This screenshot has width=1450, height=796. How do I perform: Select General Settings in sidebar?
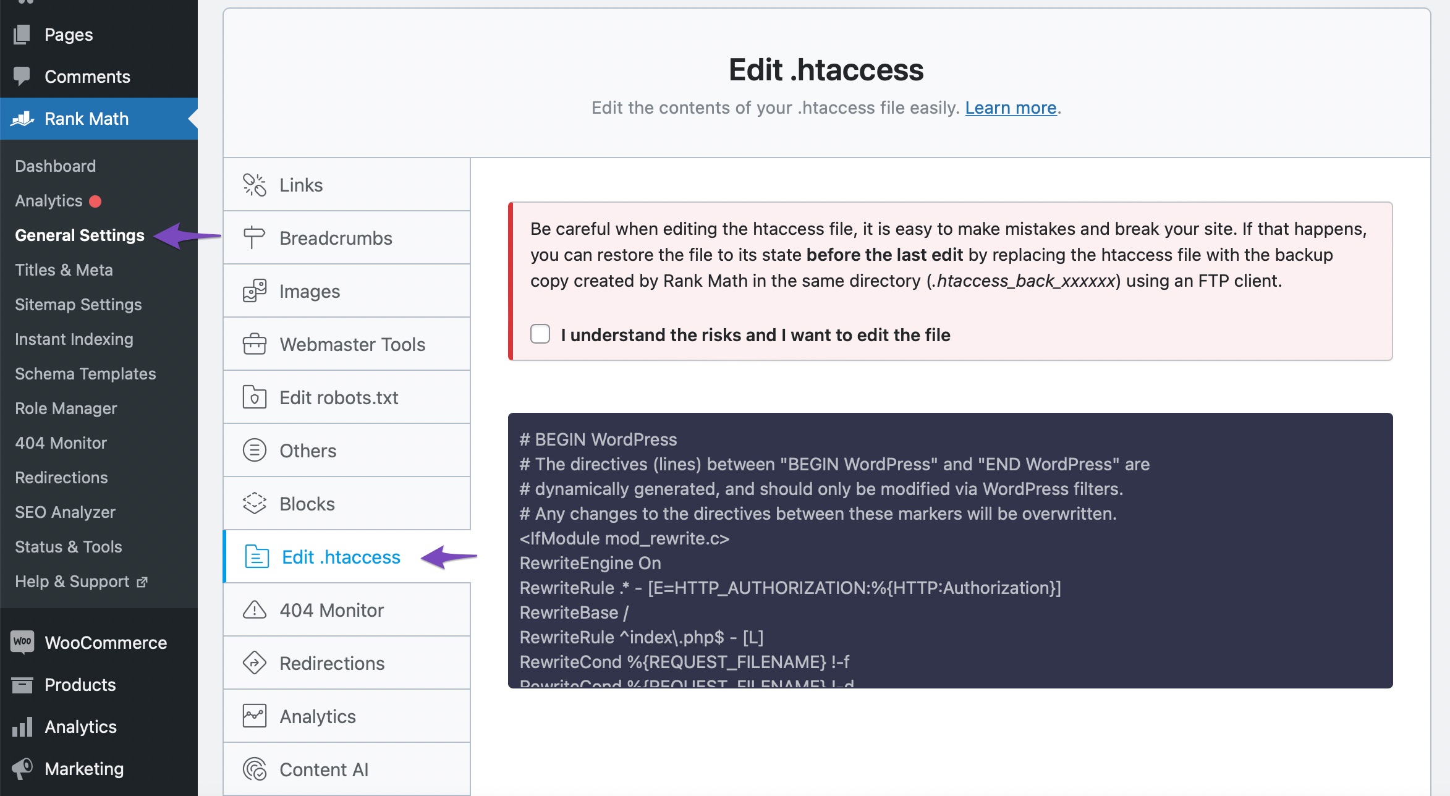tap(80, 235)
